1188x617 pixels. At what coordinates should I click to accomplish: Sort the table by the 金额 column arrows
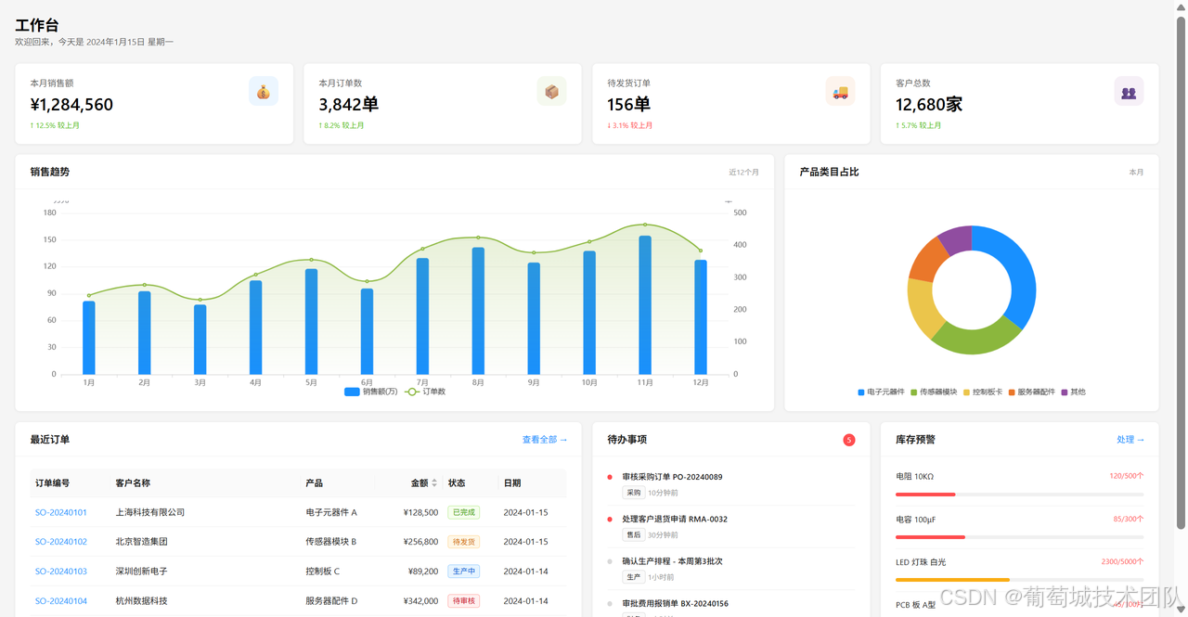pos(434,483)
